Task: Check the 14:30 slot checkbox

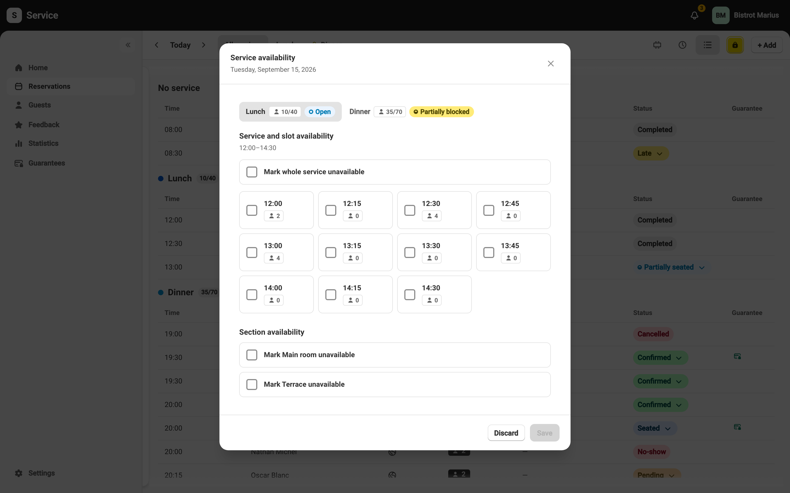Action: (410, 295)
